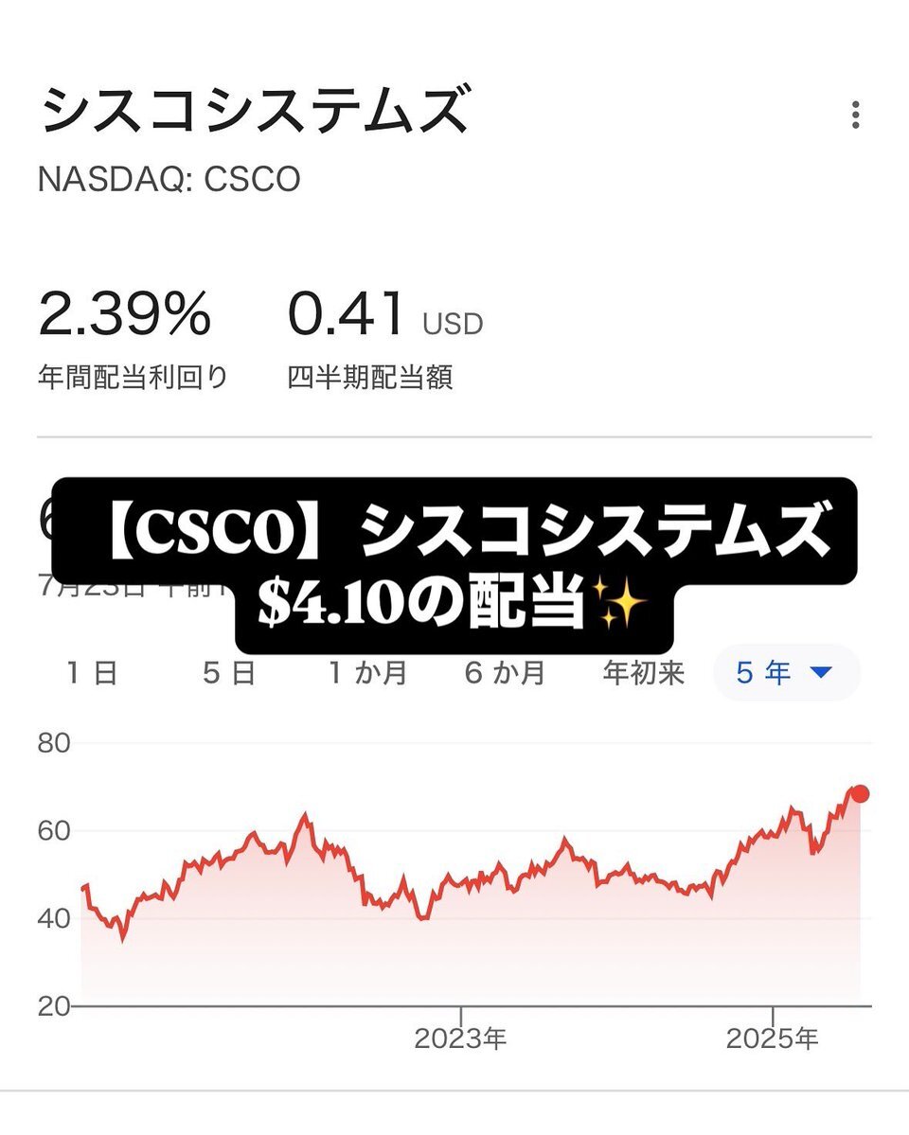Image resolution: width=909 pixels, height=1135 pixels.
Task: Open the three-dot more options menu
Action: click(x=855, y=115)
